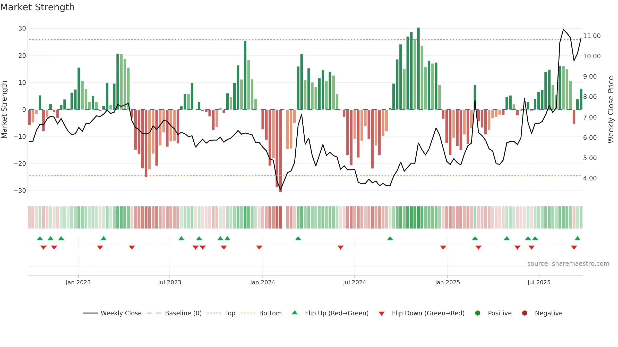Click the −20 value on left axis
Viewport: 618px width, 347px height.
pos(20,164)
